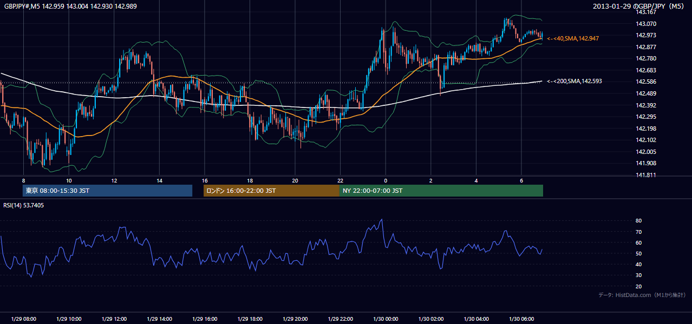Viewport: 692px width, 324px height.
Task: Click hour label 22 under the price chart
Action: 340,180
